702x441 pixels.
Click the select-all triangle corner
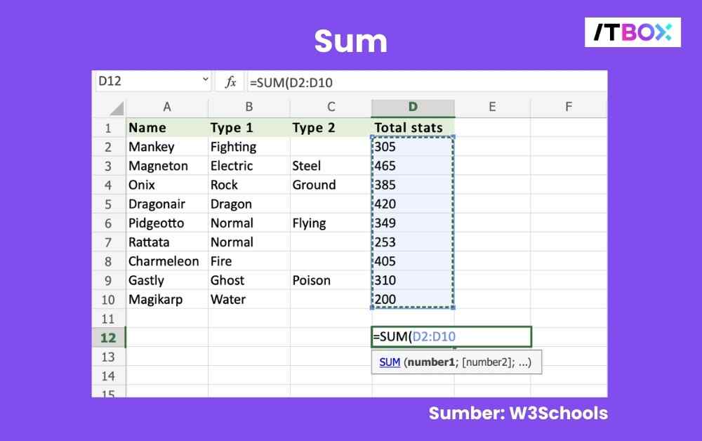pyautogui.click(x=116, y=108)
